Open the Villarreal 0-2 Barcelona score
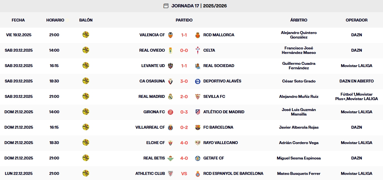This screenshot has width=383, height=180. click(x=184, y=127)
